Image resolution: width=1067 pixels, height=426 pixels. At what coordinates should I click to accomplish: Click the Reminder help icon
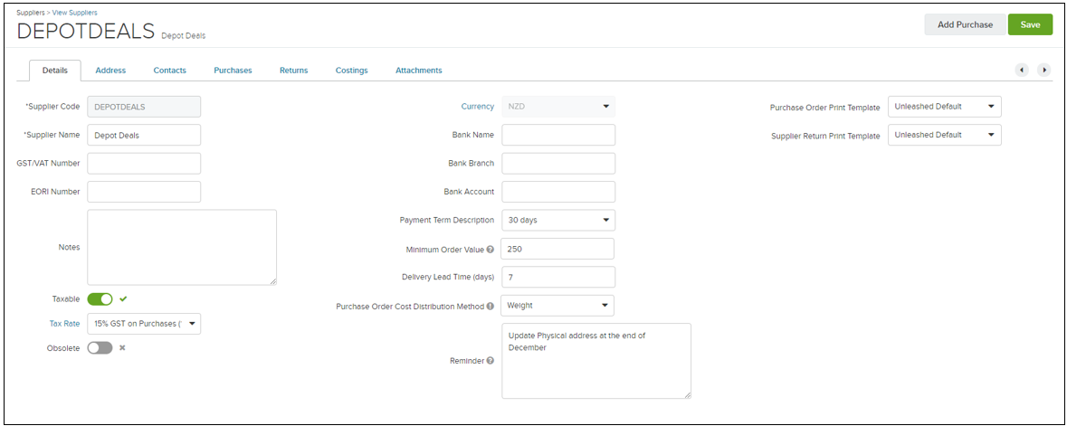tap(490, 361)
